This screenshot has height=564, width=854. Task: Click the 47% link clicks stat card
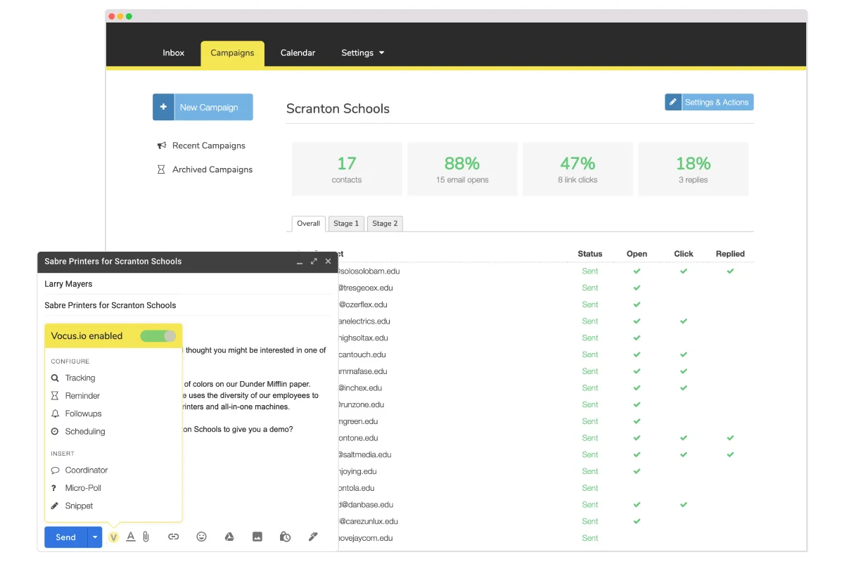pyautogui.click(x=578, y=169)
